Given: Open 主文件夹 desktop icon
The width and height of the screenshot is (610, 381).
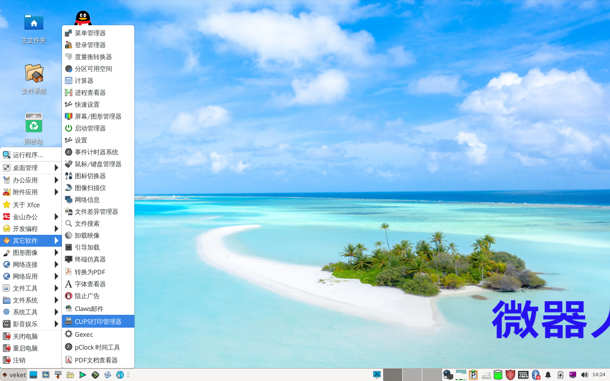Looking at the screenshot, I should [x=33, y=29].
